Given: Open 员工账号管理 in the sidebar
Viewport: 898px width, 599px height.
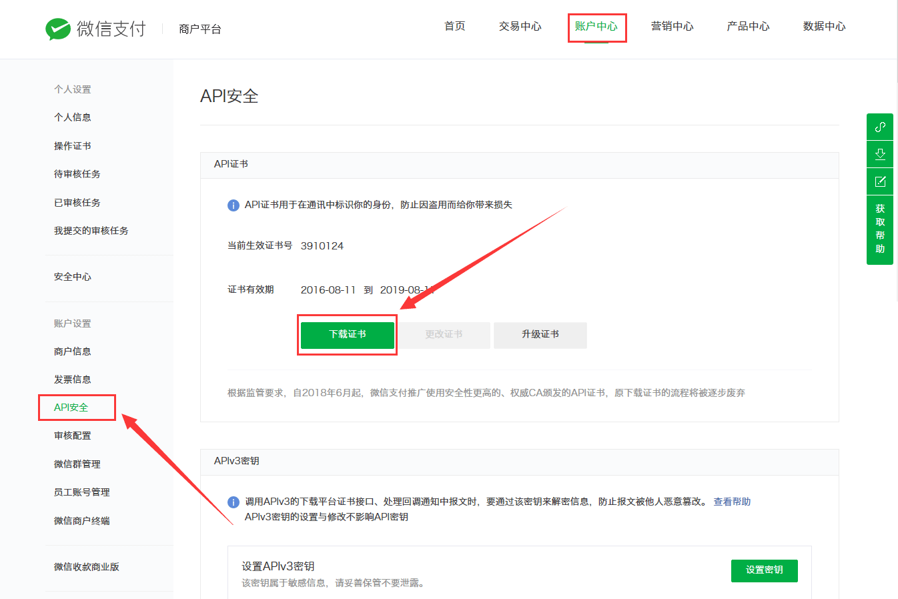Looking at the screenshot, I should point(82,492).
